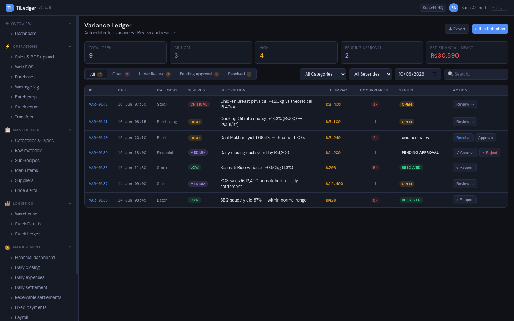The image size is (514, 321).
Task: Open Price alerts
Action: point(26,190)
